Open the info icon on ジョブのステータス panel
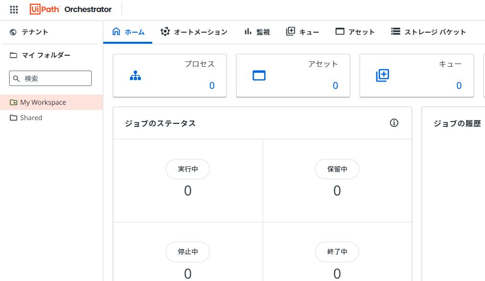The image size is (485, 281). pyautogui.click(x=394, y=123)
